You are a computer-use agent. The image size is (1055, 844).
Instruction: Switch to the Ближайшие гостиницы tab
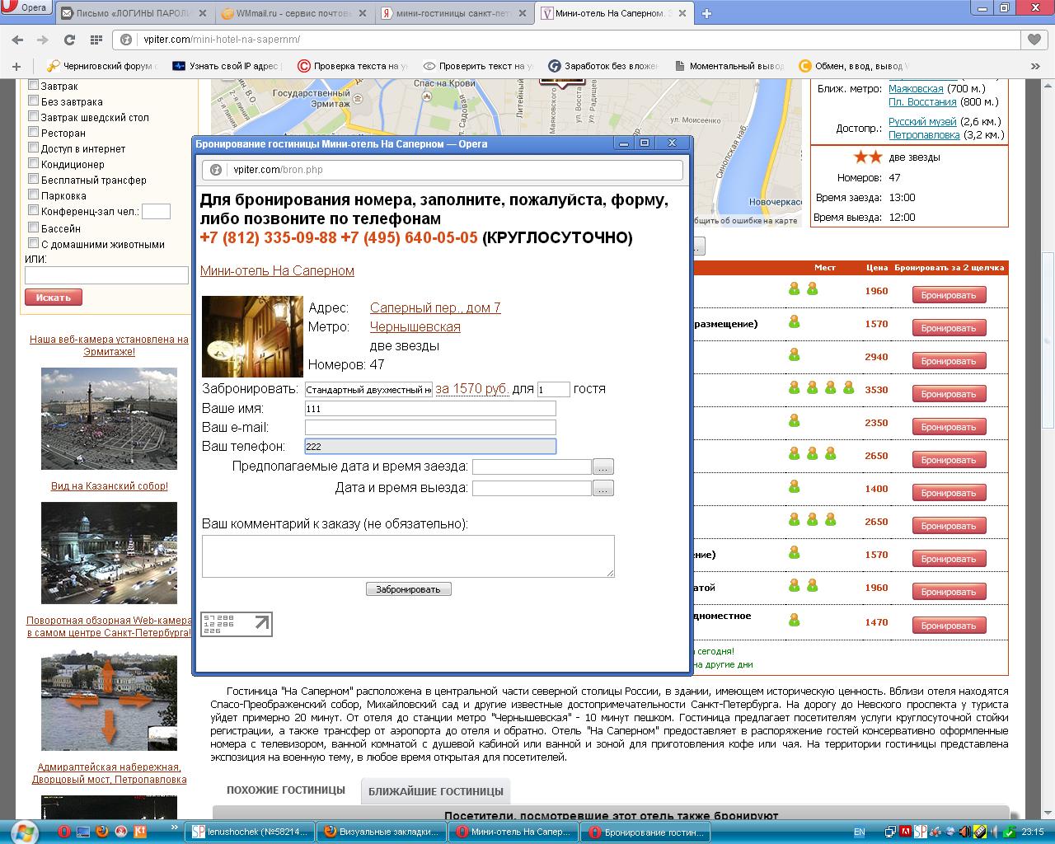point(436,791)
